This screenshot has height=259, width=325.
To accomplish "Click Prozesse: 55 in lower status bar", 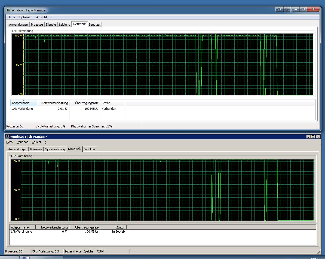I will click(14, 251).
